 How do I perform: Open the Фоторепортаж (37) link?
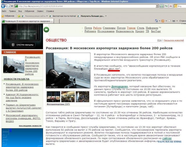coord(58,104)
